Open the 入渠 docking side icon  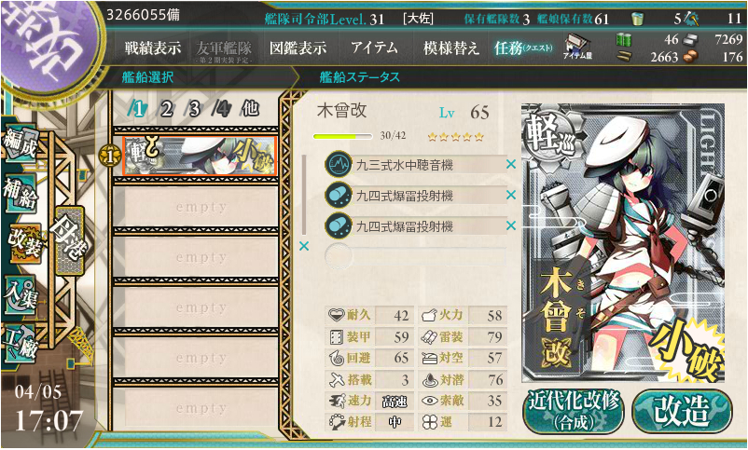(20, 294)
